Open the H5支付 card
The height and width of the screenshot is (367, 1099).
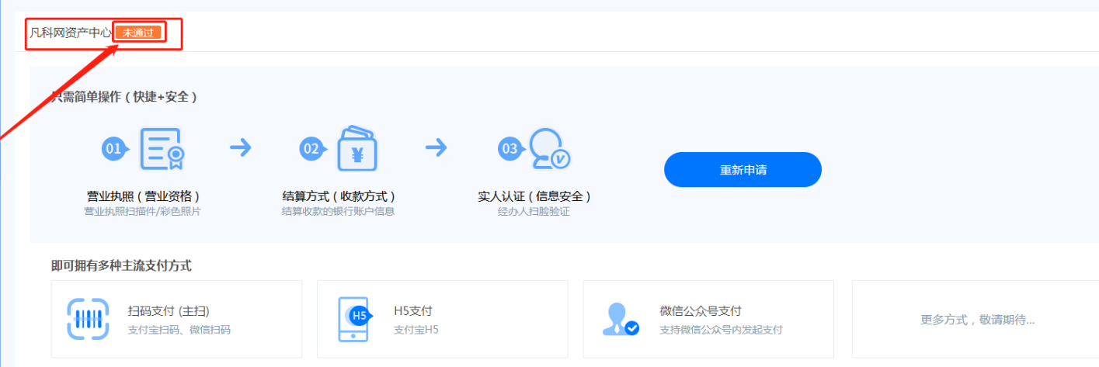click(443, 319)
